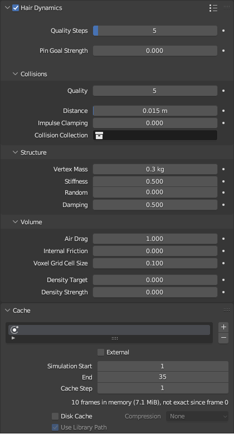Open the Compression dropdown
This screenshot has width=234, height=434.
click(197, 416)
